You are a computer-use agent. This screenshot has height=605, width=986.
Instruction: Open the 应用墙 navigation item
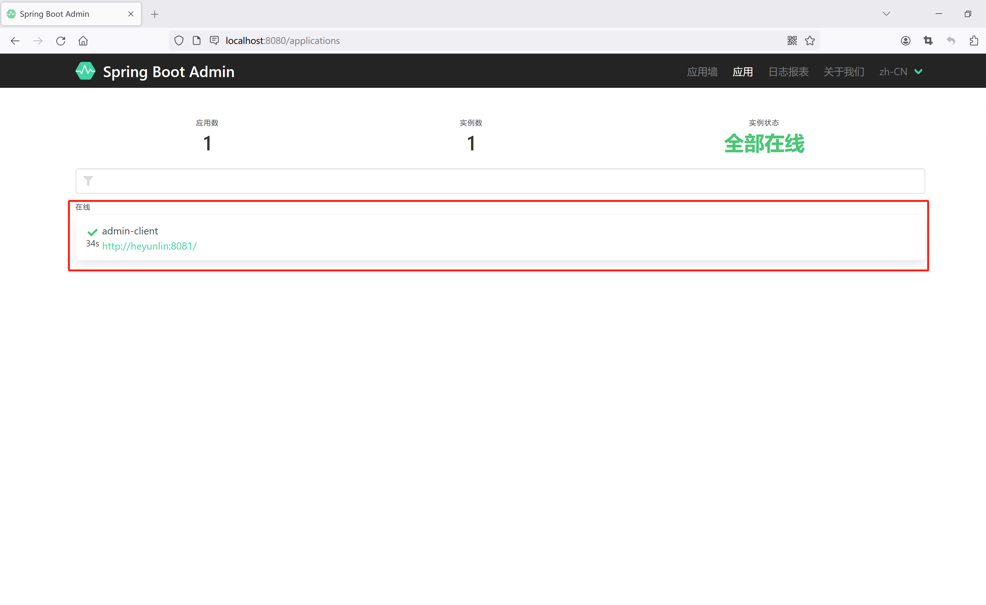(x=702, y=71)
